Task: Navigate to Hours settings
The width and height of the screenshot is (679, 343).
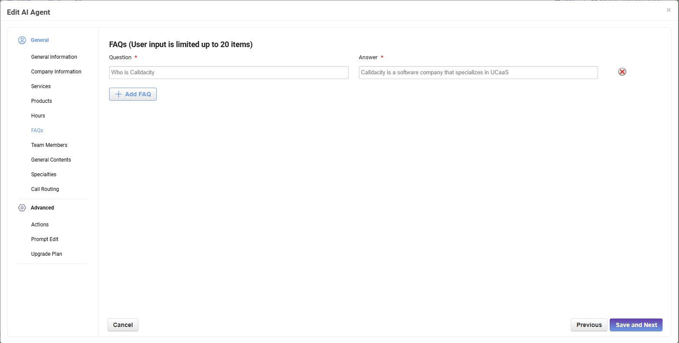Action: tap(38, 116)
